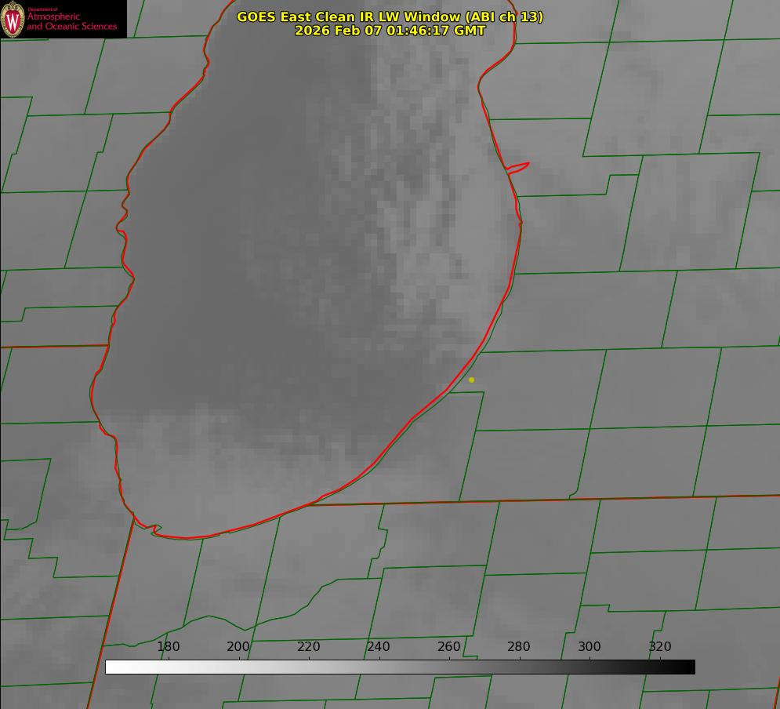Click the 180 colorbar label
Viewport: 780px width, 709px height.
pyautogui.click(x=169, y=646)
